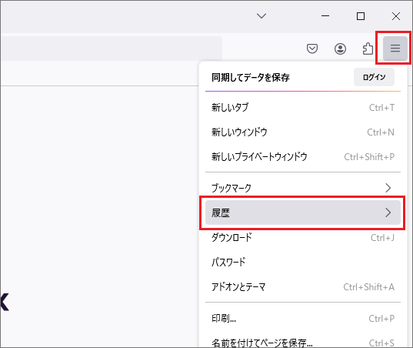Click the address bar field

(112, 49)
